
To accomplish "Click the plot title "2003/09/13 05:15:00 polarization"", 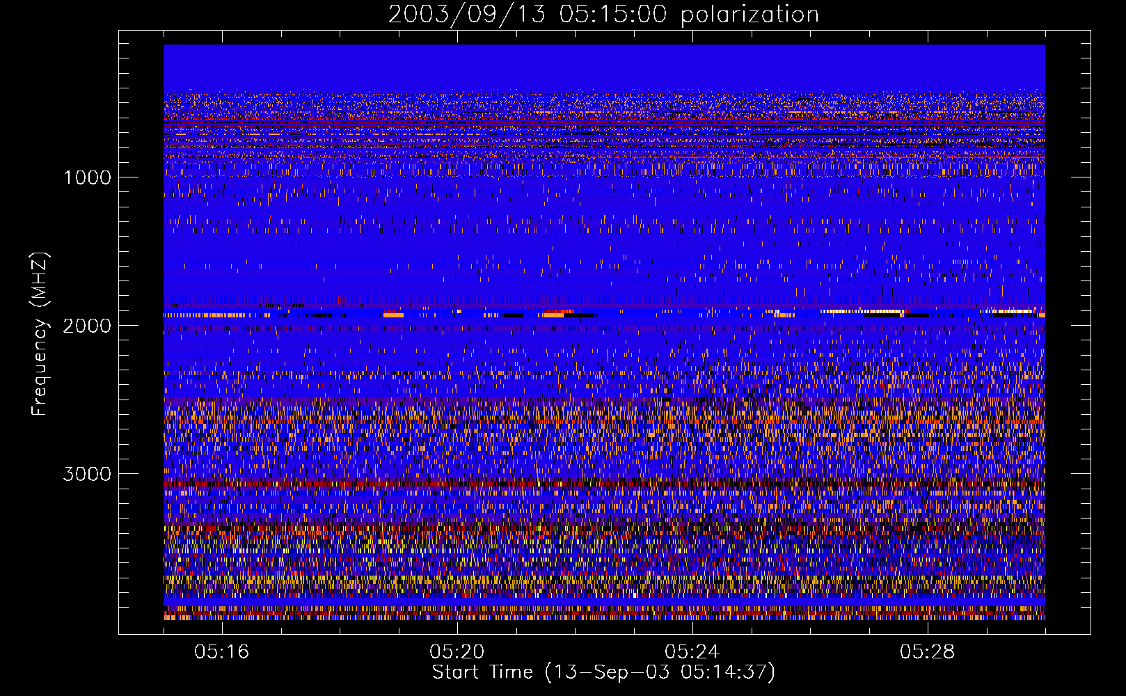I will pos(603,15).
